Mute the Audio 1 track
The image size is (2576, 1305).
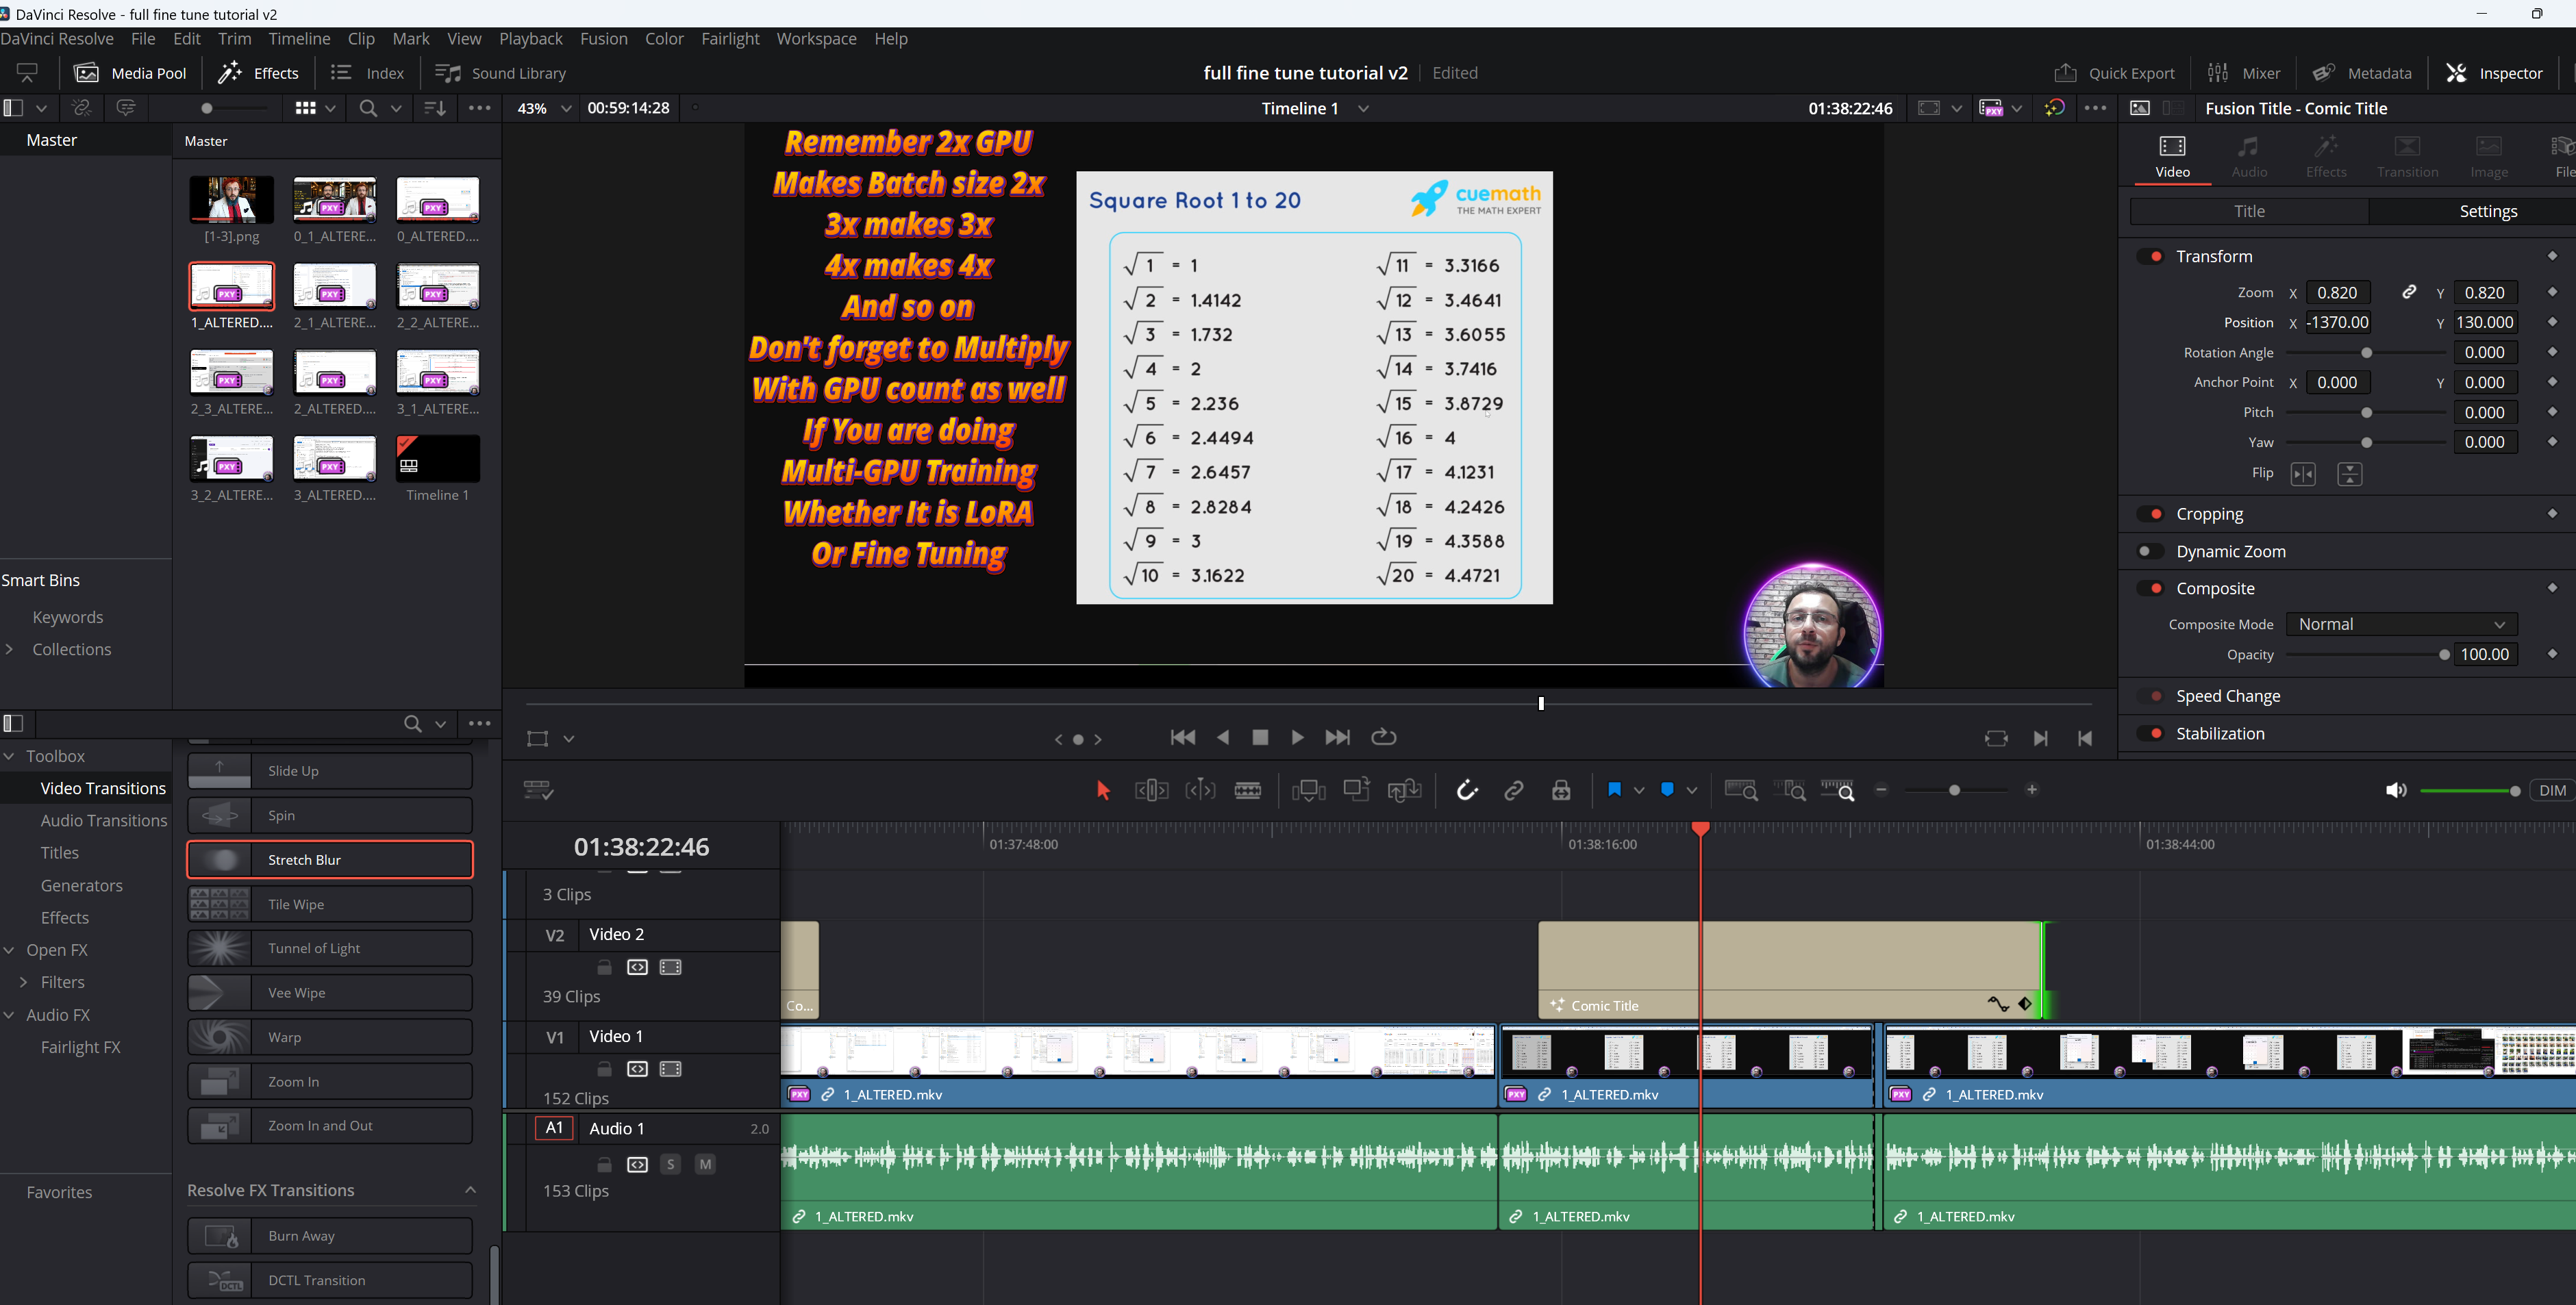tap(705, 1164)
